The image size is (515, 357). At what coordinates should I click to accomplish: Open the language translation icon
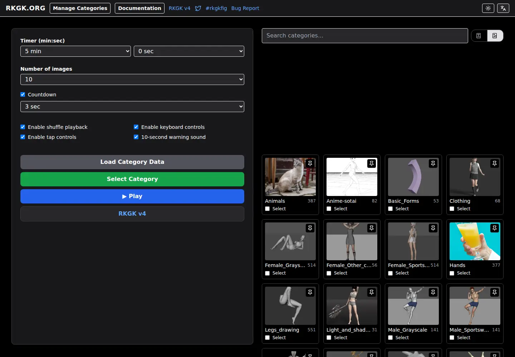503,8
